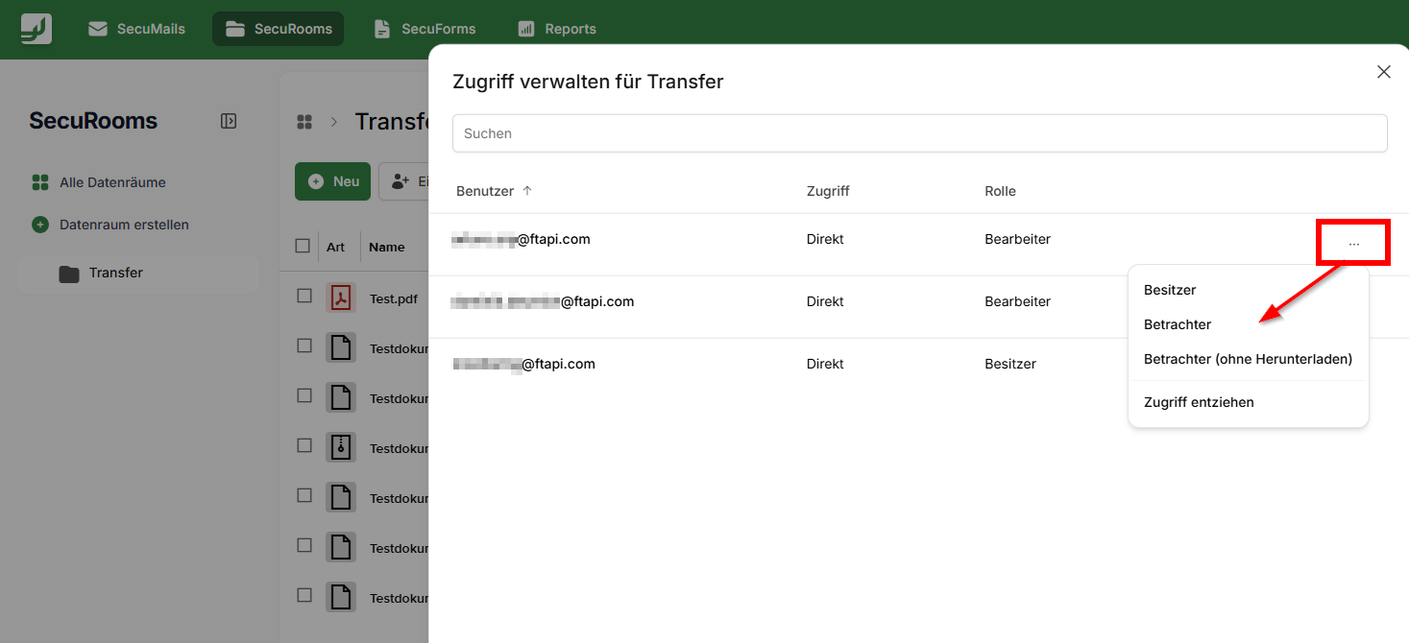Check the box for Test.pdf
The height and width of the screenshot is (643, 1409).
pos(304,297)
